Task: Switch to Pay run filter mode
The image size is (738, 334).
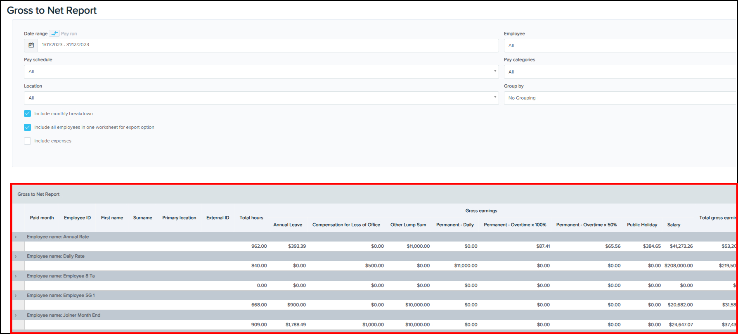Action: pyautogui.click(x=69, y=34)
